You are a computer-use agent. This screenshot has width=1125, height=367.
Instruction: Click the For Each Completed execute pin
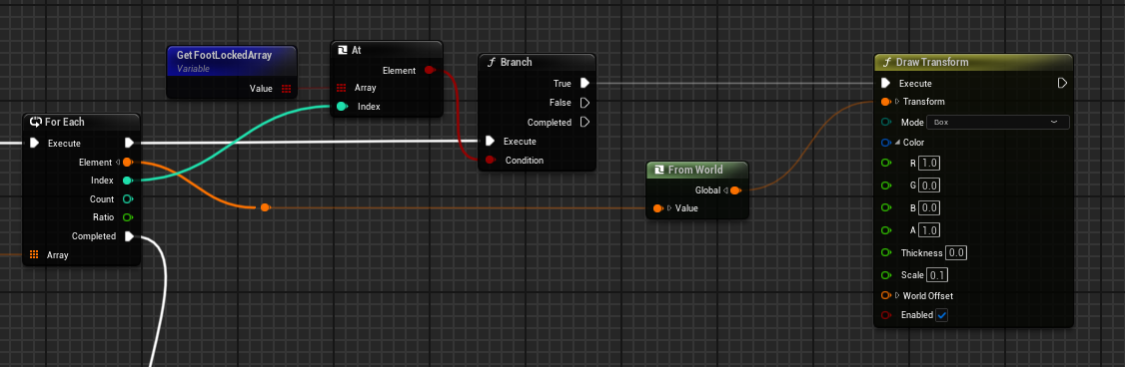click(129, 235)
